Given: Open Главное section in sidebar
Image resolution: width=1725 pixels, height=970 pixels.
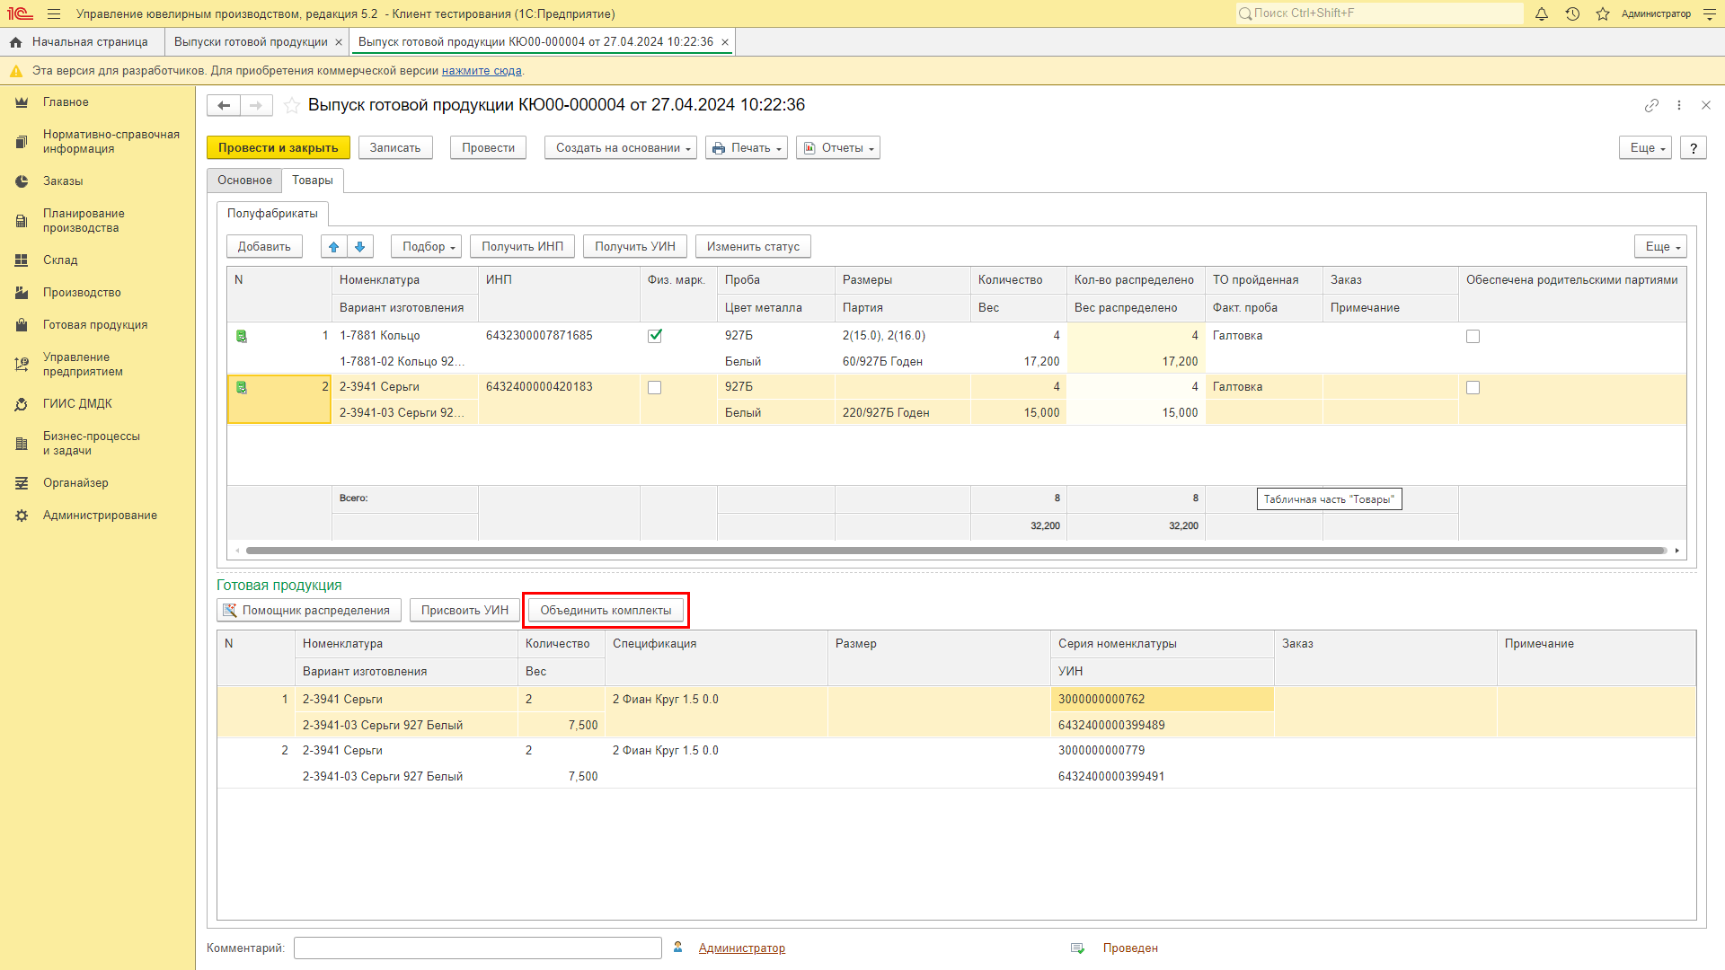Looking at the screenshot, I should point(66,102).
